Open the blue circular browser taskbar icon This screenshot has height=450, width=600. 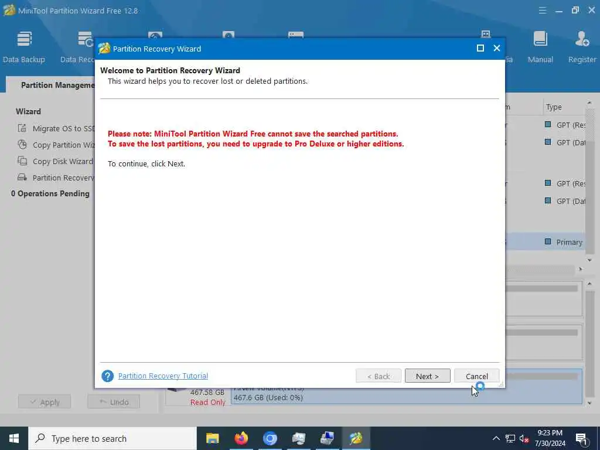tap(270, 438)
